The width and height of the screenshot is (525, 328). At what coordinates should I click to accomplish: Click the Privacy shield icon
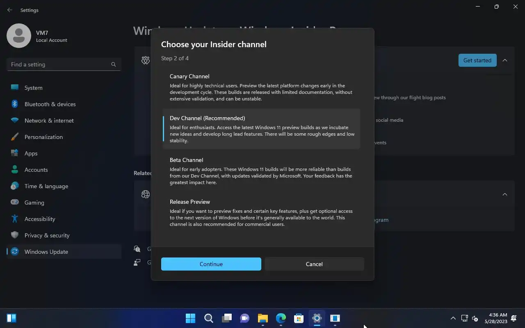click(x=15, y=235)
